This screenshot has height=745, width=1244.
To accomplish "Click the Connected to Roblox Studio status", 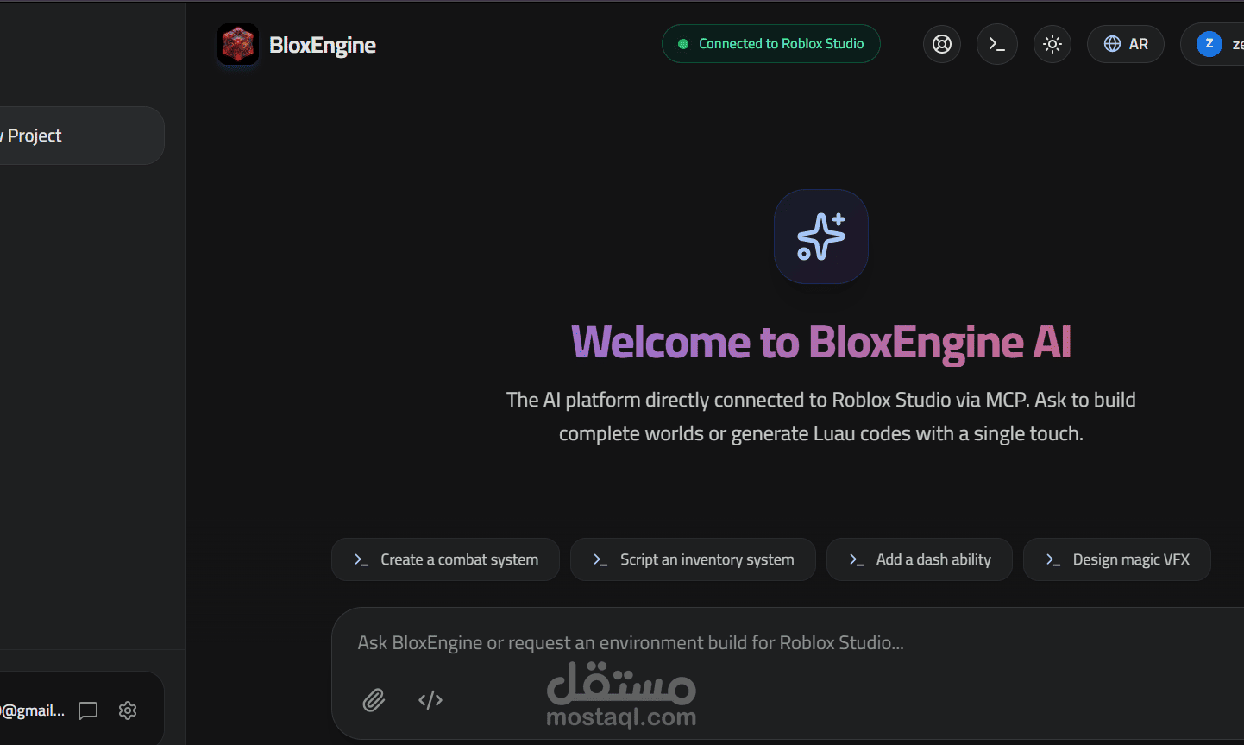I will click(x=771, y=44).
